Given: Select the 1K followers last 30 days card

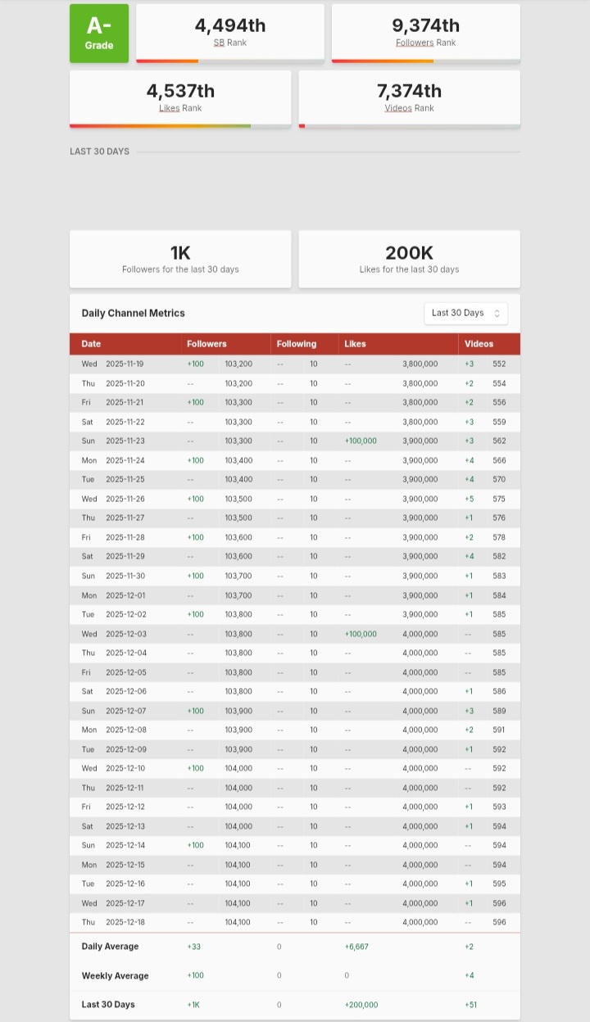Looking at the screenshot, I should (180, 259).
